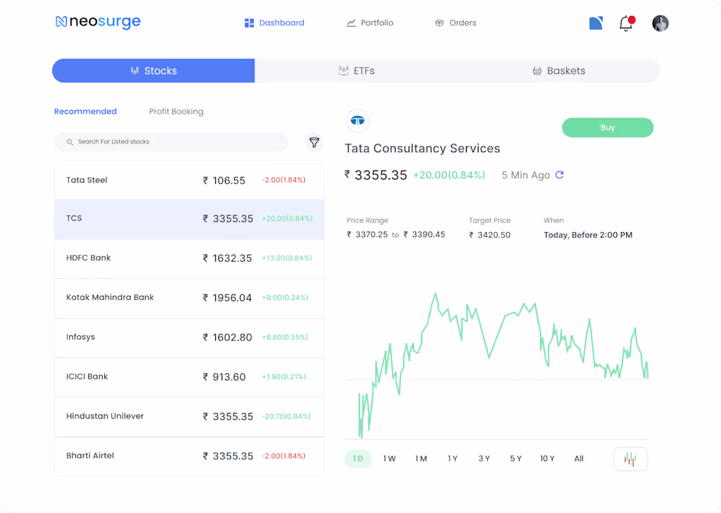Open the user profile avatar

(x=660, y=23)
